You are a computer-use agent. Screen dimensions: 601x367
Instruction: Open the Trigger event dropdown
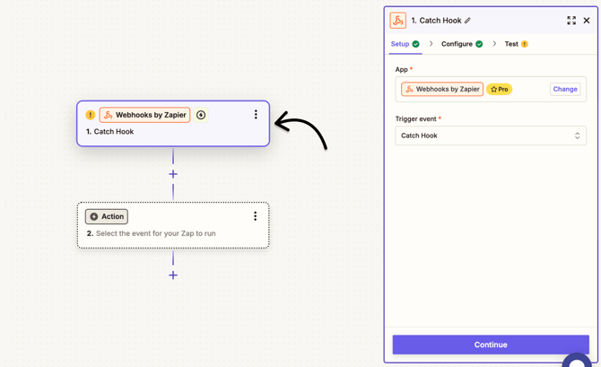(x=491, y=135)
